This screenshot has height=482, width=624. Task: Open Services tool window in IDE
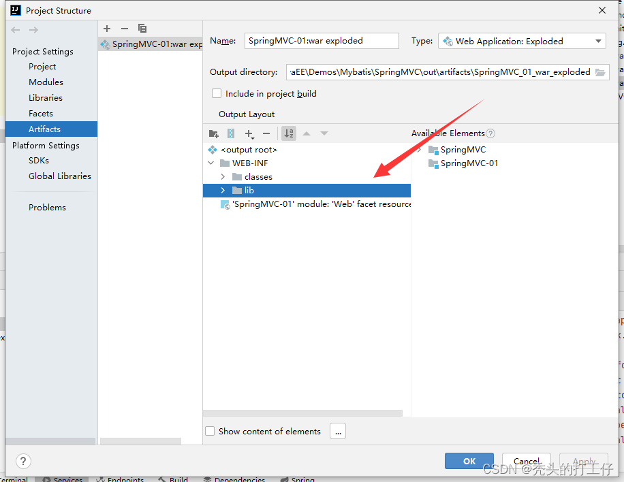point(63,479)
